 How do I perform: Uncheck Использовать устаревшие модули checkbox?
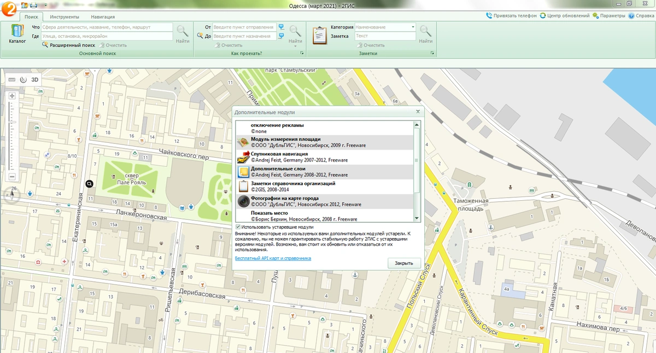(238, 227)
